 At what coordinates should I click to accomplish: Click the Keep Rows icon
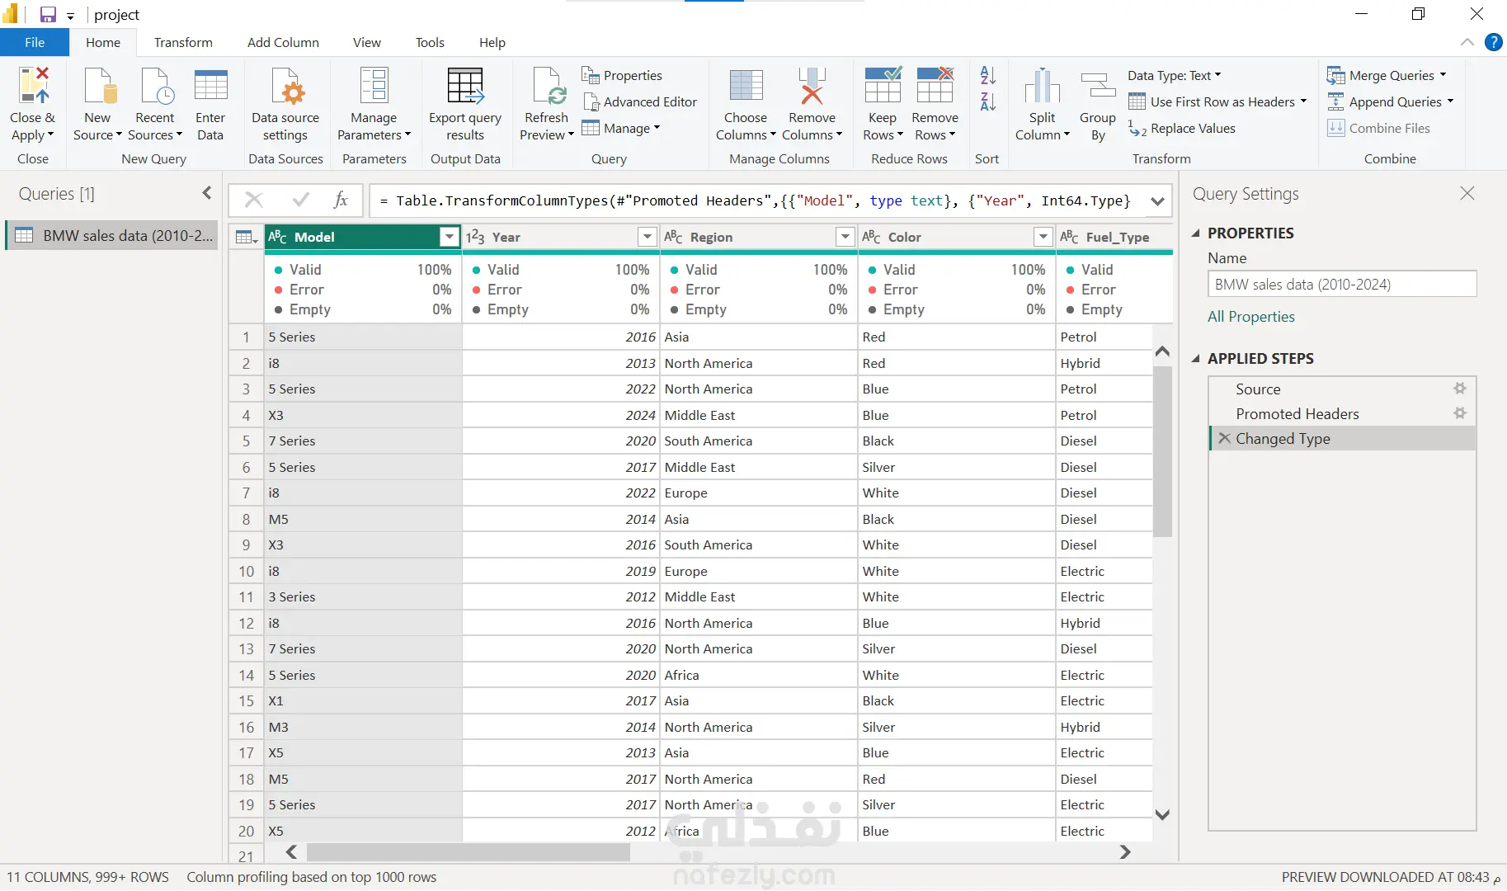coord(883,86)
